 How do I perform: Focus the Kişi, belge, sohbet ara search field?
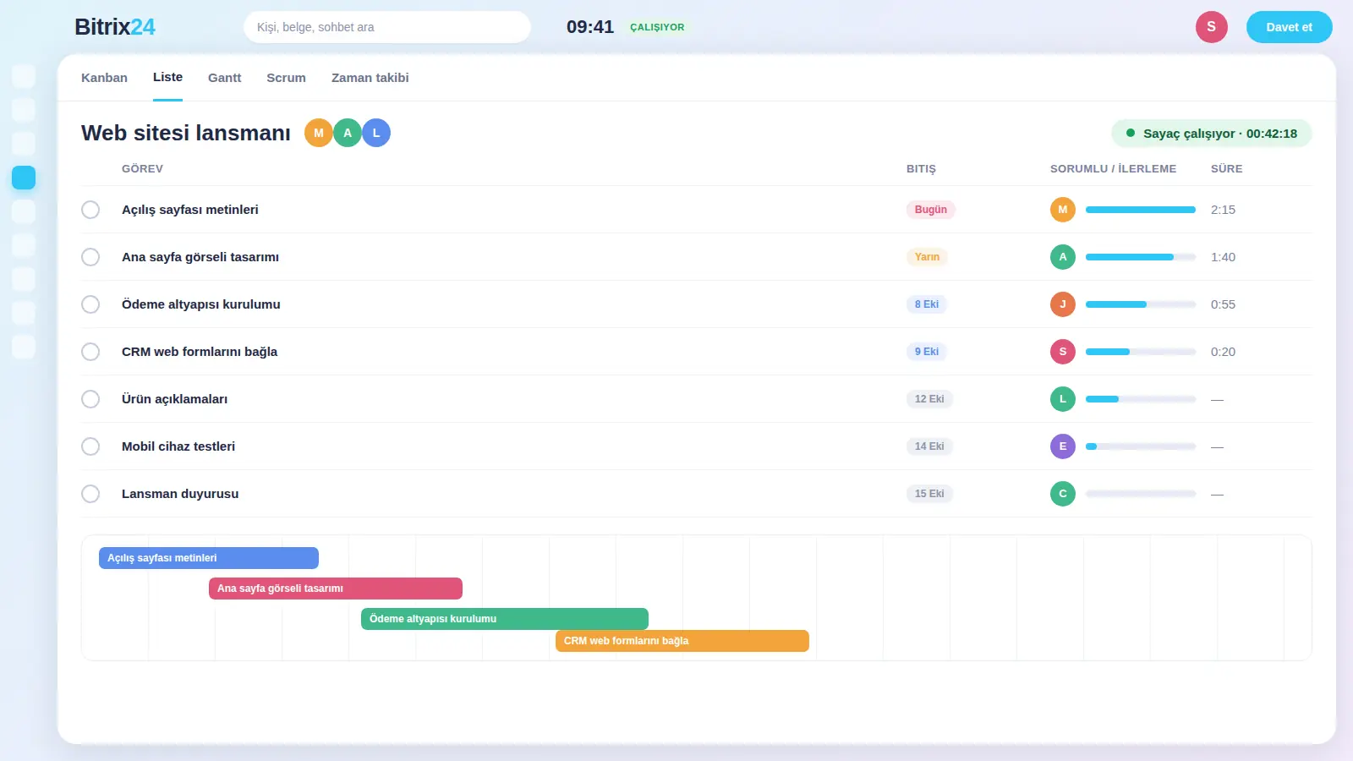coord(387,27)
